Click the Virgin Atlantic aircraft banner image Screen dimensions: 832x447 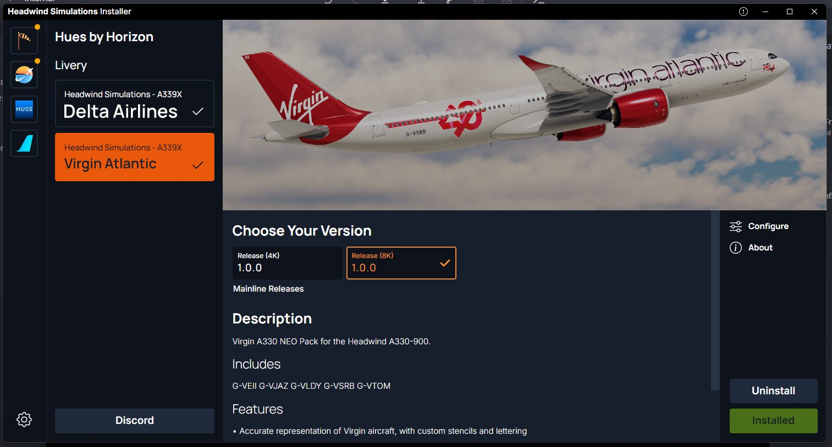coord(525,115)
